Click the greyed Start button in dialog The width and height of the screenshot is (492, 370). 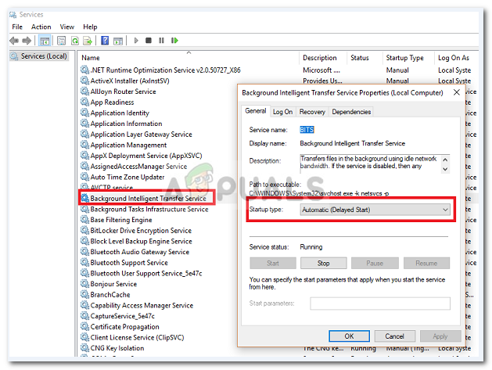coord(273,264)
